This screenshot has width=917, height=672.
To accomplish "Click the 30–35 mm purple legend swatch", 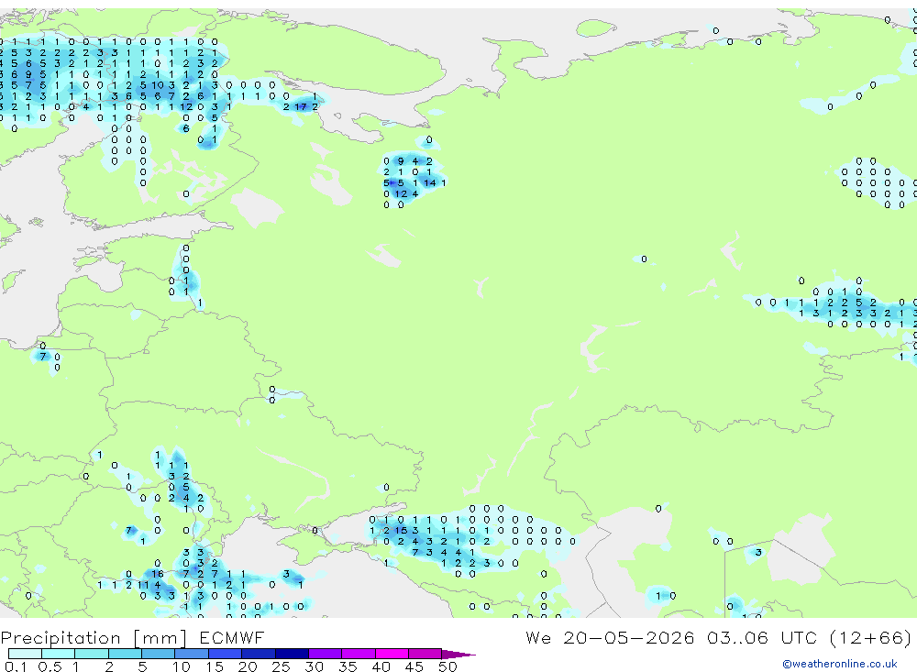I will click(326, 654).
